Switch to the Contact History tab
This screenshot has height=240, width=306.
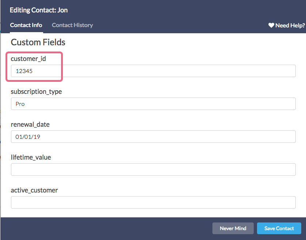(x=72, y=25)
